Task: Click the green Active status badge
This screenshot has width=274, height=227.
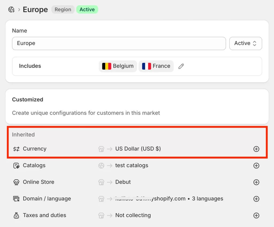Action: point(87,10)
